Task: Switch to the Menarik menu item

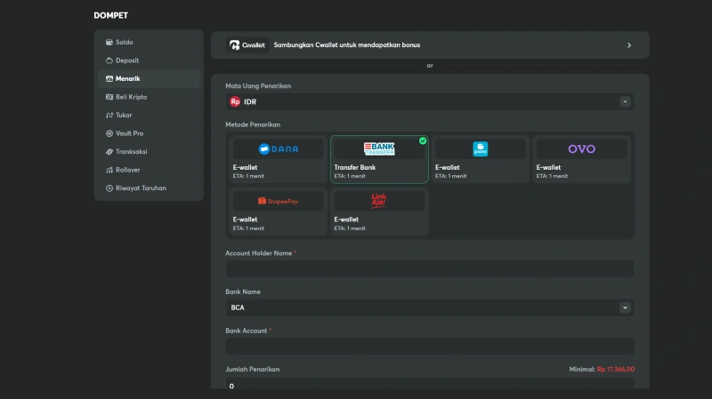Action: pos(127,79)
